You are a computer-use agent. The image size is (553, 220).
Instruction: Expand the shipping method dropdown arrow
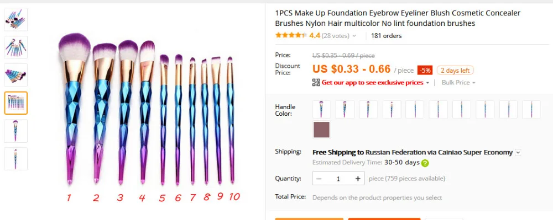tap(518, 153)
